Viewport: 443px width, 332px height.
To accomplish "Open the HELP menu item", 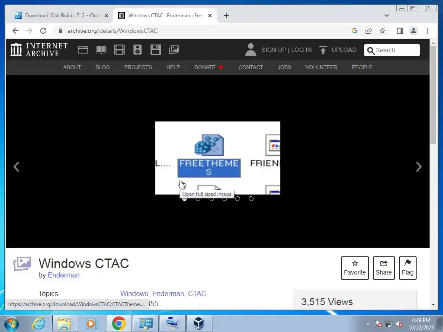I will pyautogui.click(x=173, y=67).
